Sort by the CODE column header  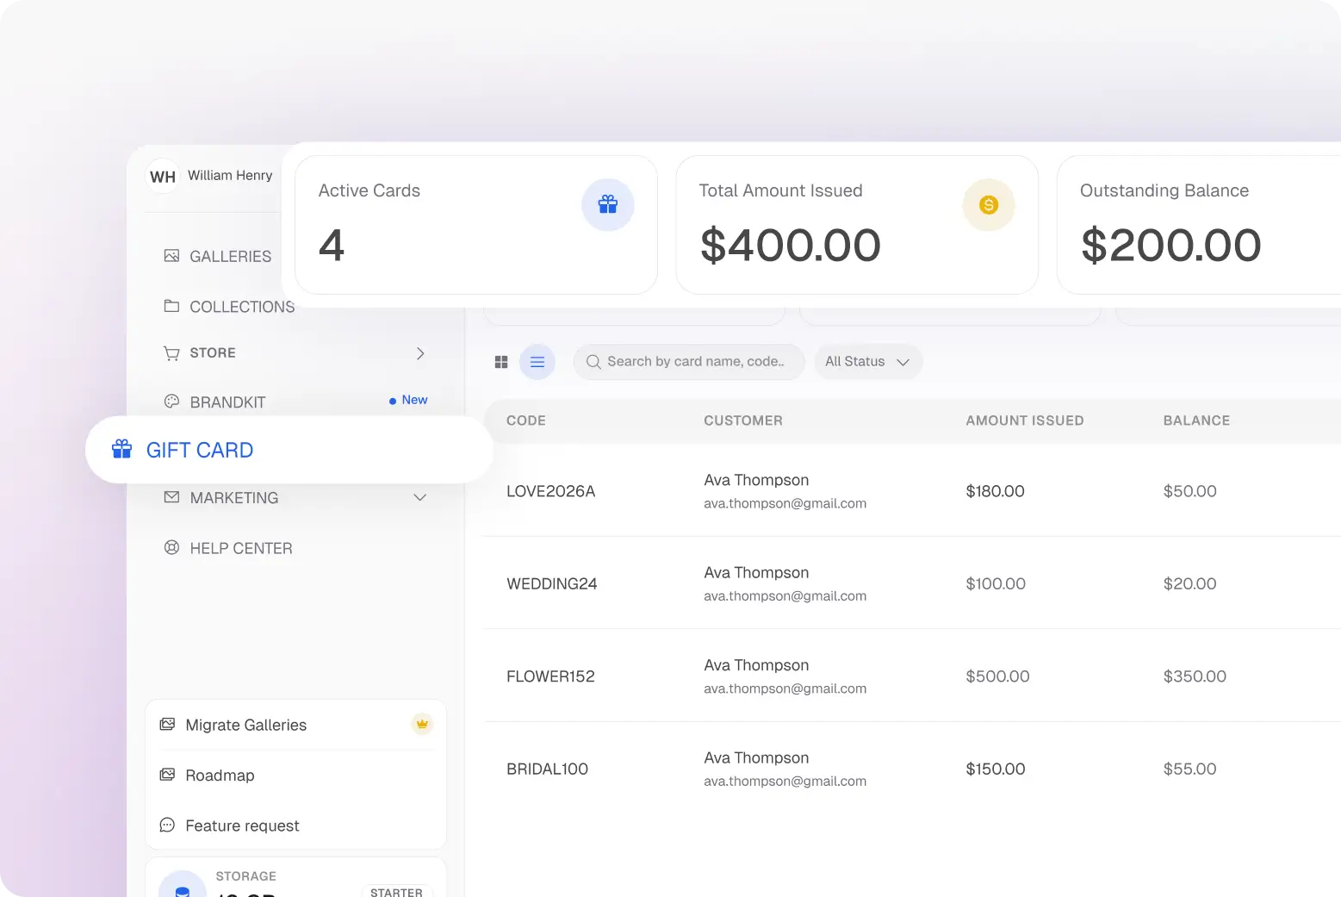(x=526, y=420)
